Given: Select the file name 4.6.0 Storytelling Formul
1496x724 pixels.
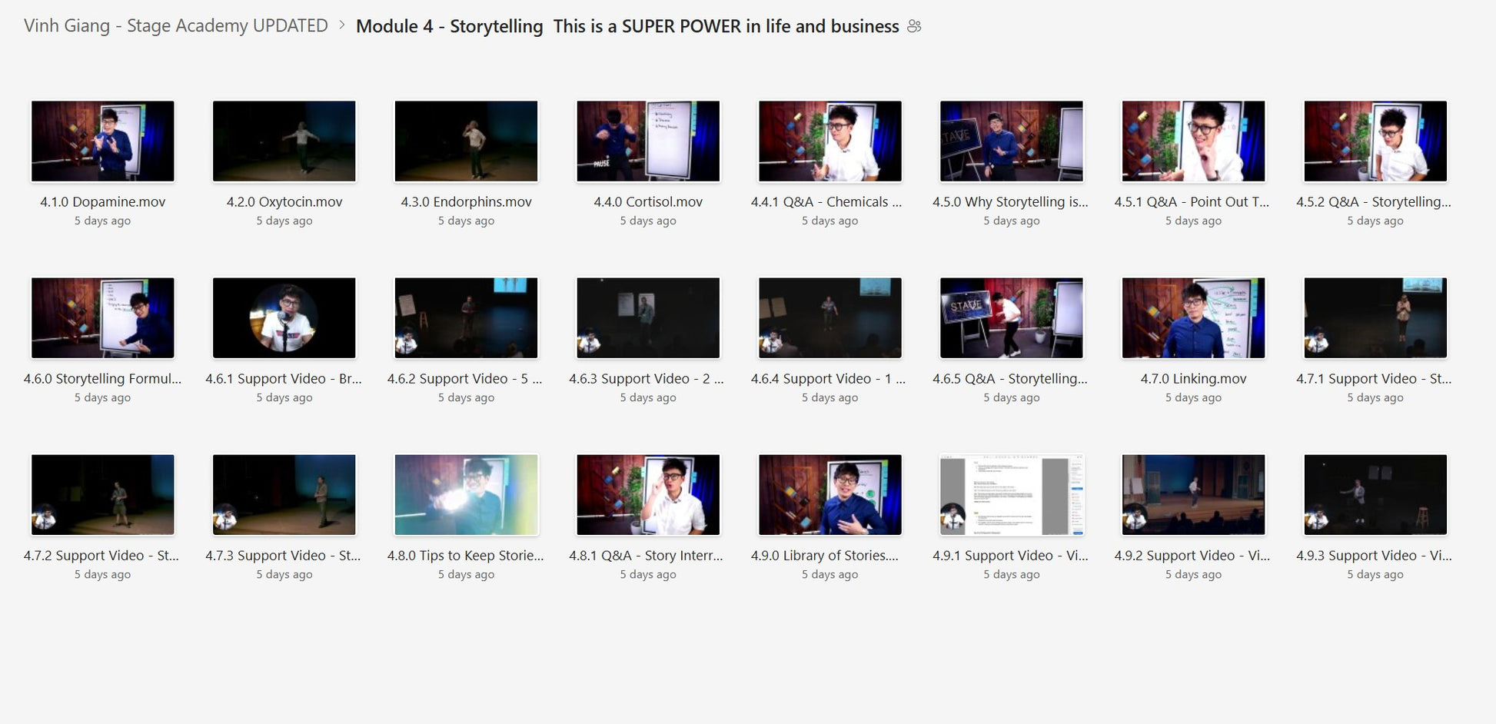Looking at the screenshot, I should pos(103,379).
